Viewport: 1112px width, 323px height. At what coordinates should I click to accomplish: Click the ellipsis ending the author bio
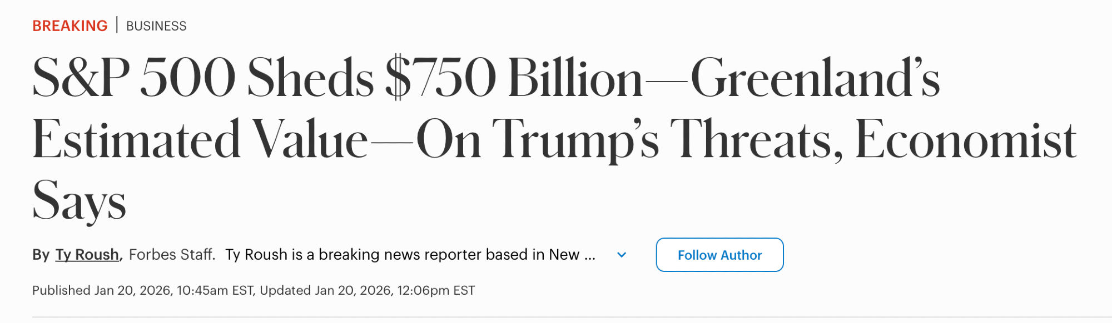pos(590,255)
